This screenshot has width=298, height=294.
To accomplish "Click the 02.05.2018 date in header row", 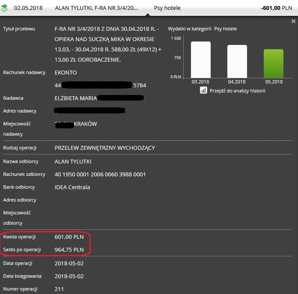I will coord(28,8).
